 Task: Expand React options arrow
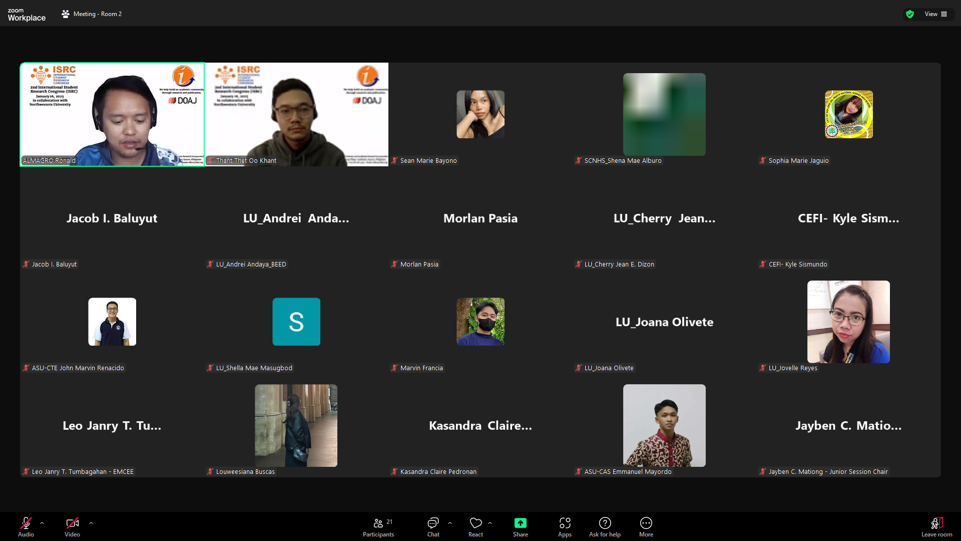point(490,523)
